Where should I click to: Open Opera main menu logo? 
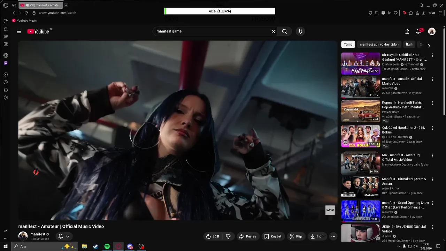(6, 5)
